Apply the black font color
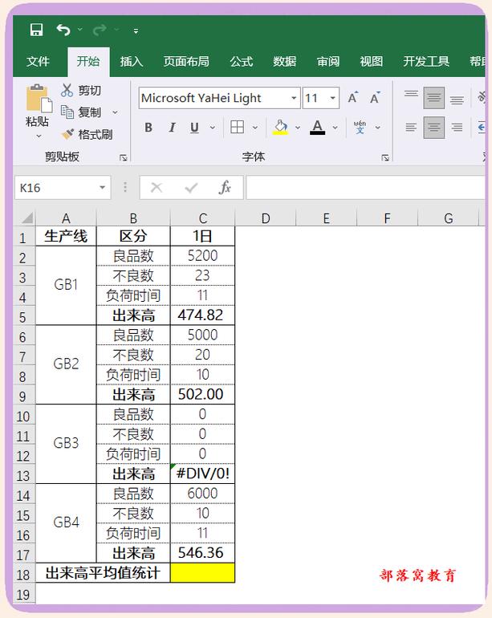Screen dimensions: 492x618 pos(317,127)
